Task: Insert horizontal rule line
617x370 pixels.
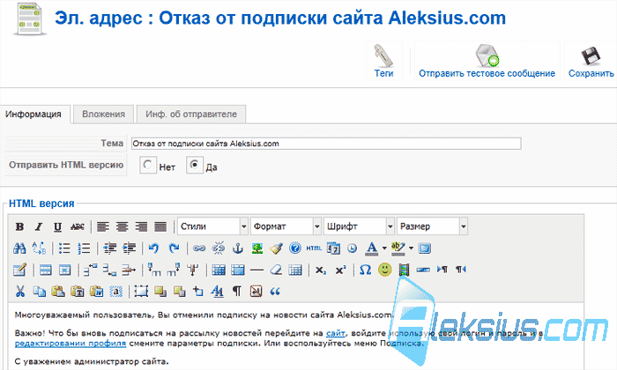Action: 256,270
